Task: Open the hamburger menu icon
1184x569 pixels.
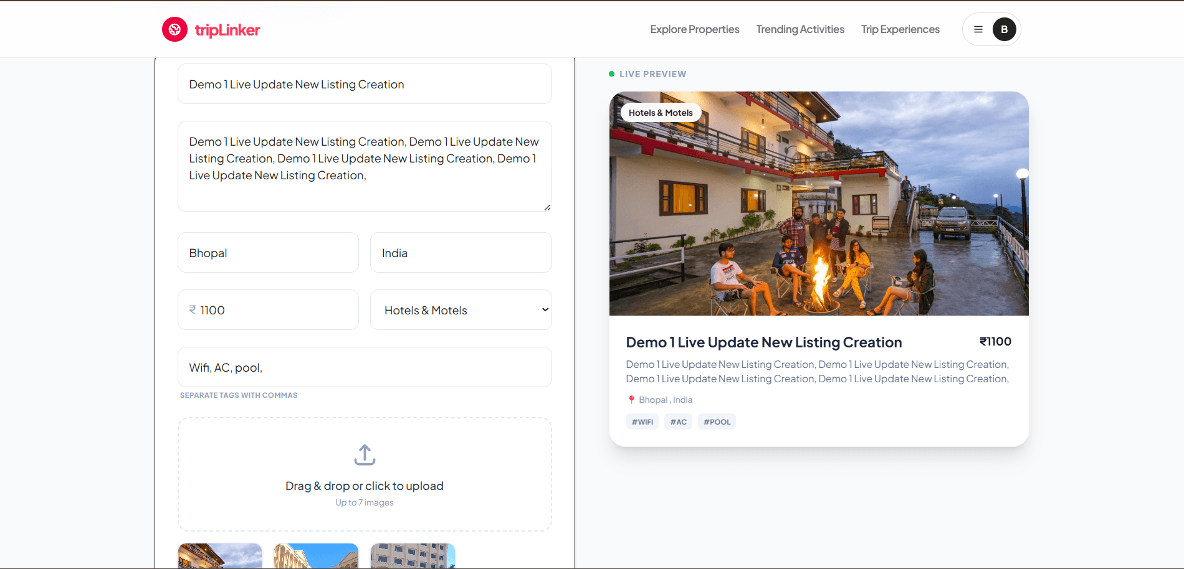Action: (978, 29)
